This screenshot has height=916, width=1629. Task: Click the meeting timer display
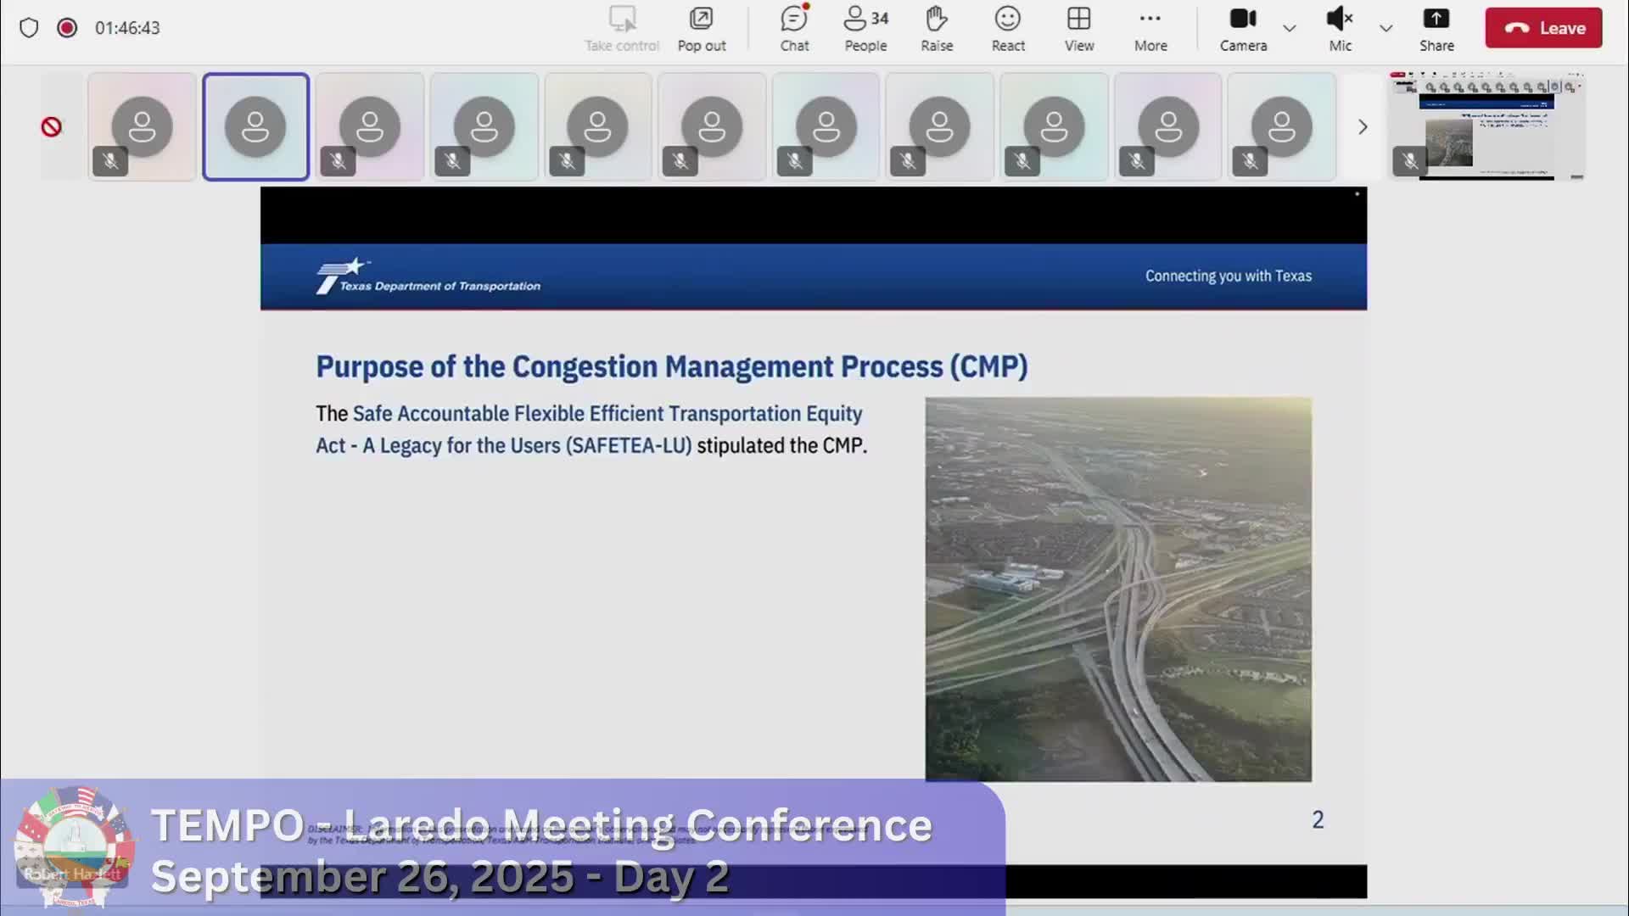pos(127,27)
